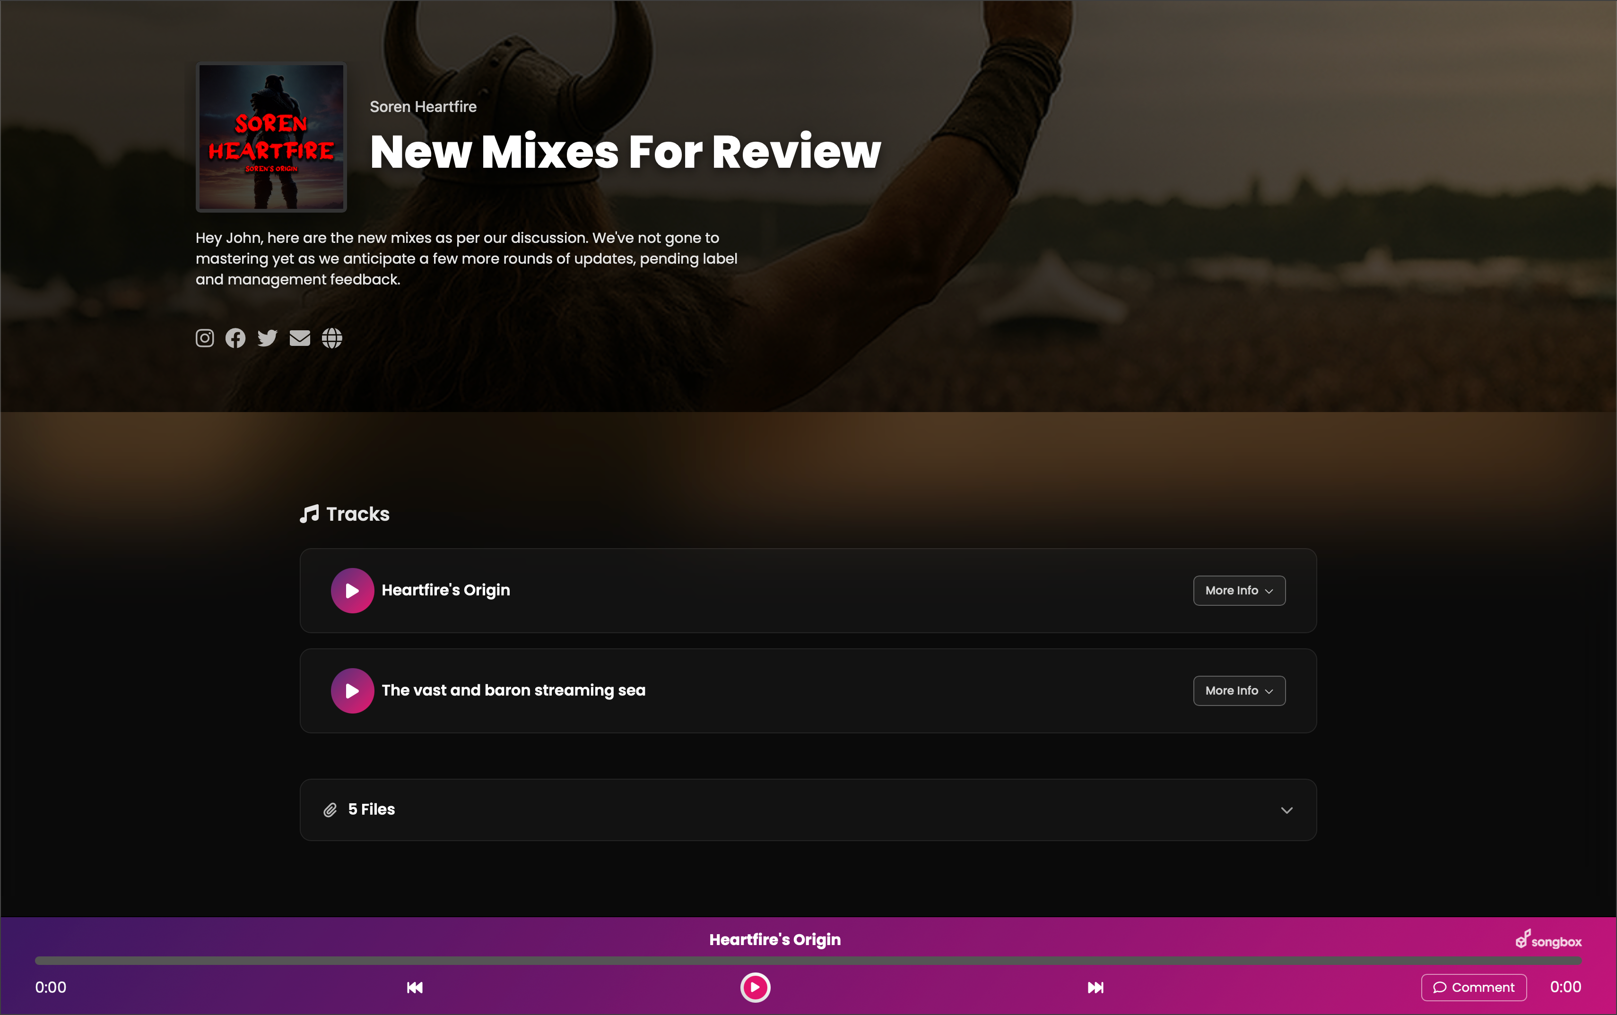Play the track Heartfire's Origin

(x=352, y=590)
